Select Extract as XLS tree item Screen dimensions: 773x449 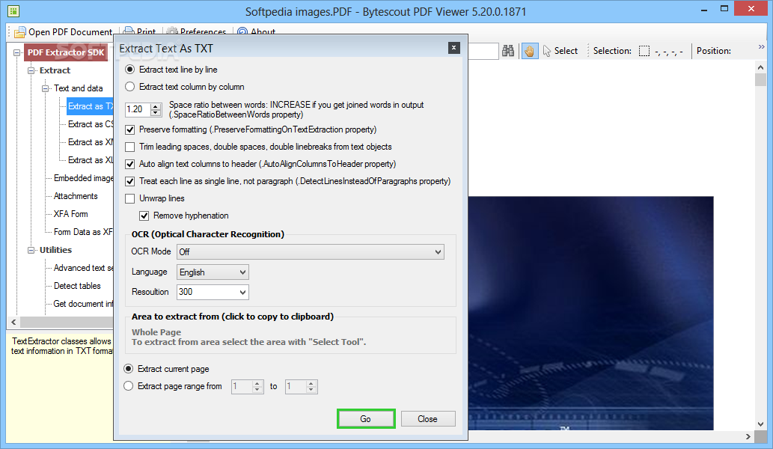(x=91, y=160)
